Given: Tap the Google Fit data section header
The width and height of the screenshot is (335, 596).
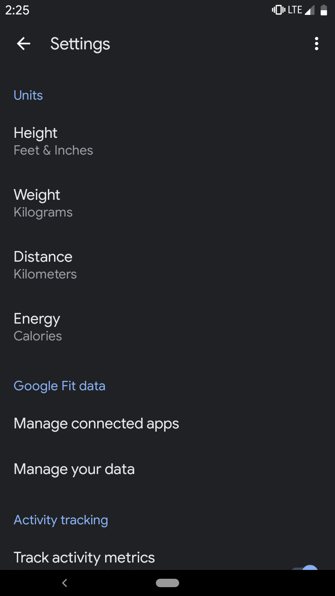Looking at the screenshot, I should pos(60,386).
